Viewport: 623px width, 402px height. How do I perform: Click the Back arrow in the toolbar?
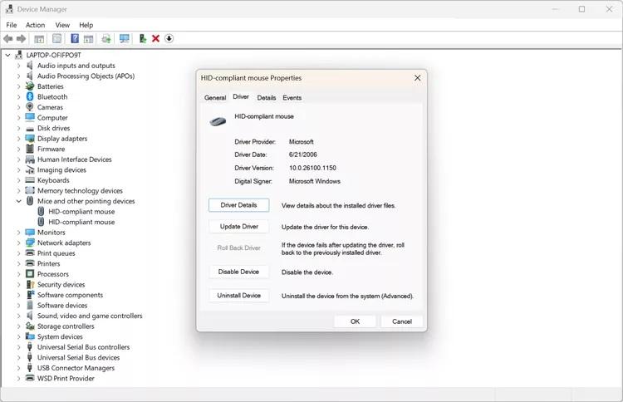pos(8,38)
